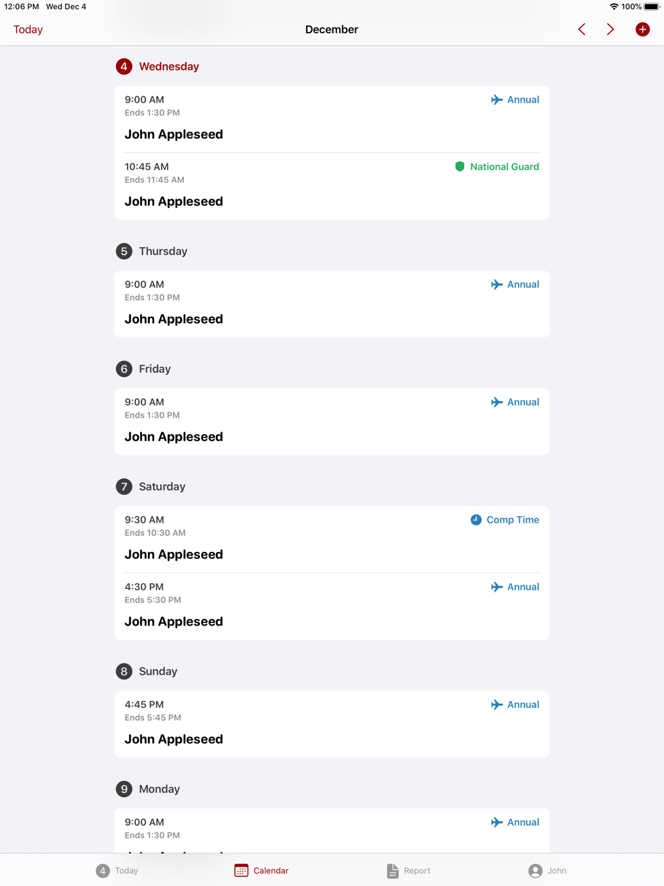This screenshot has height=886, width=664.
Task: Tap the Report document icon
Action: [x=392, y=871]
